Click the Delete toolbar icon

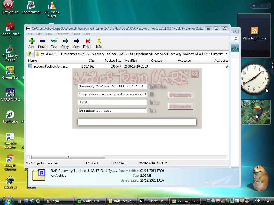click(88, 43)
